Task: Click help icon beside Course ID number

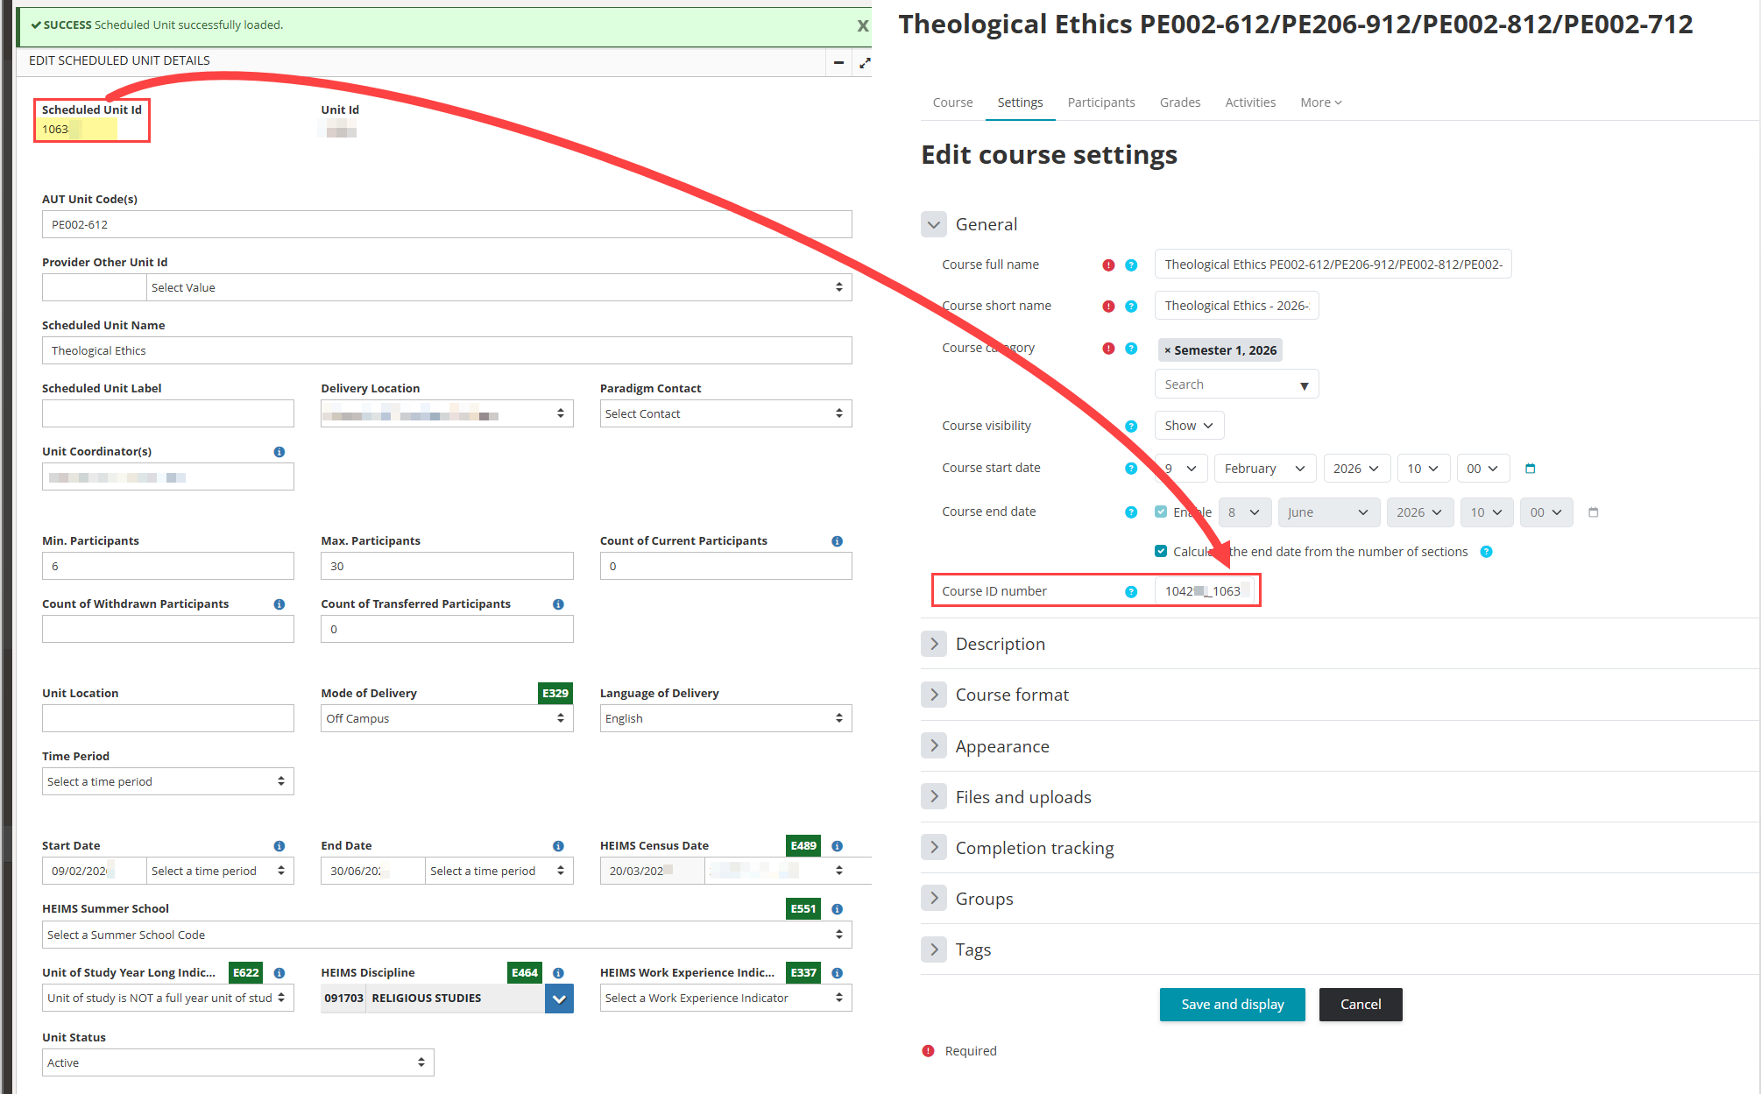Action: [1131, 592]
